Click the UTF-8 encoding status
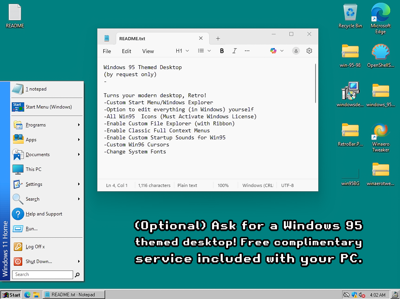This screenshot has height=299, width=400. pos(287,185)
